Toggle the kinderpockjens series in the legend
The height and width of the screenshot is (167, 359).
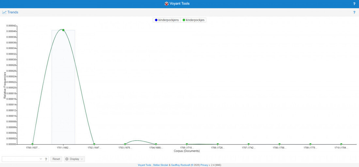pyautogui.click(x=167, y=20)
